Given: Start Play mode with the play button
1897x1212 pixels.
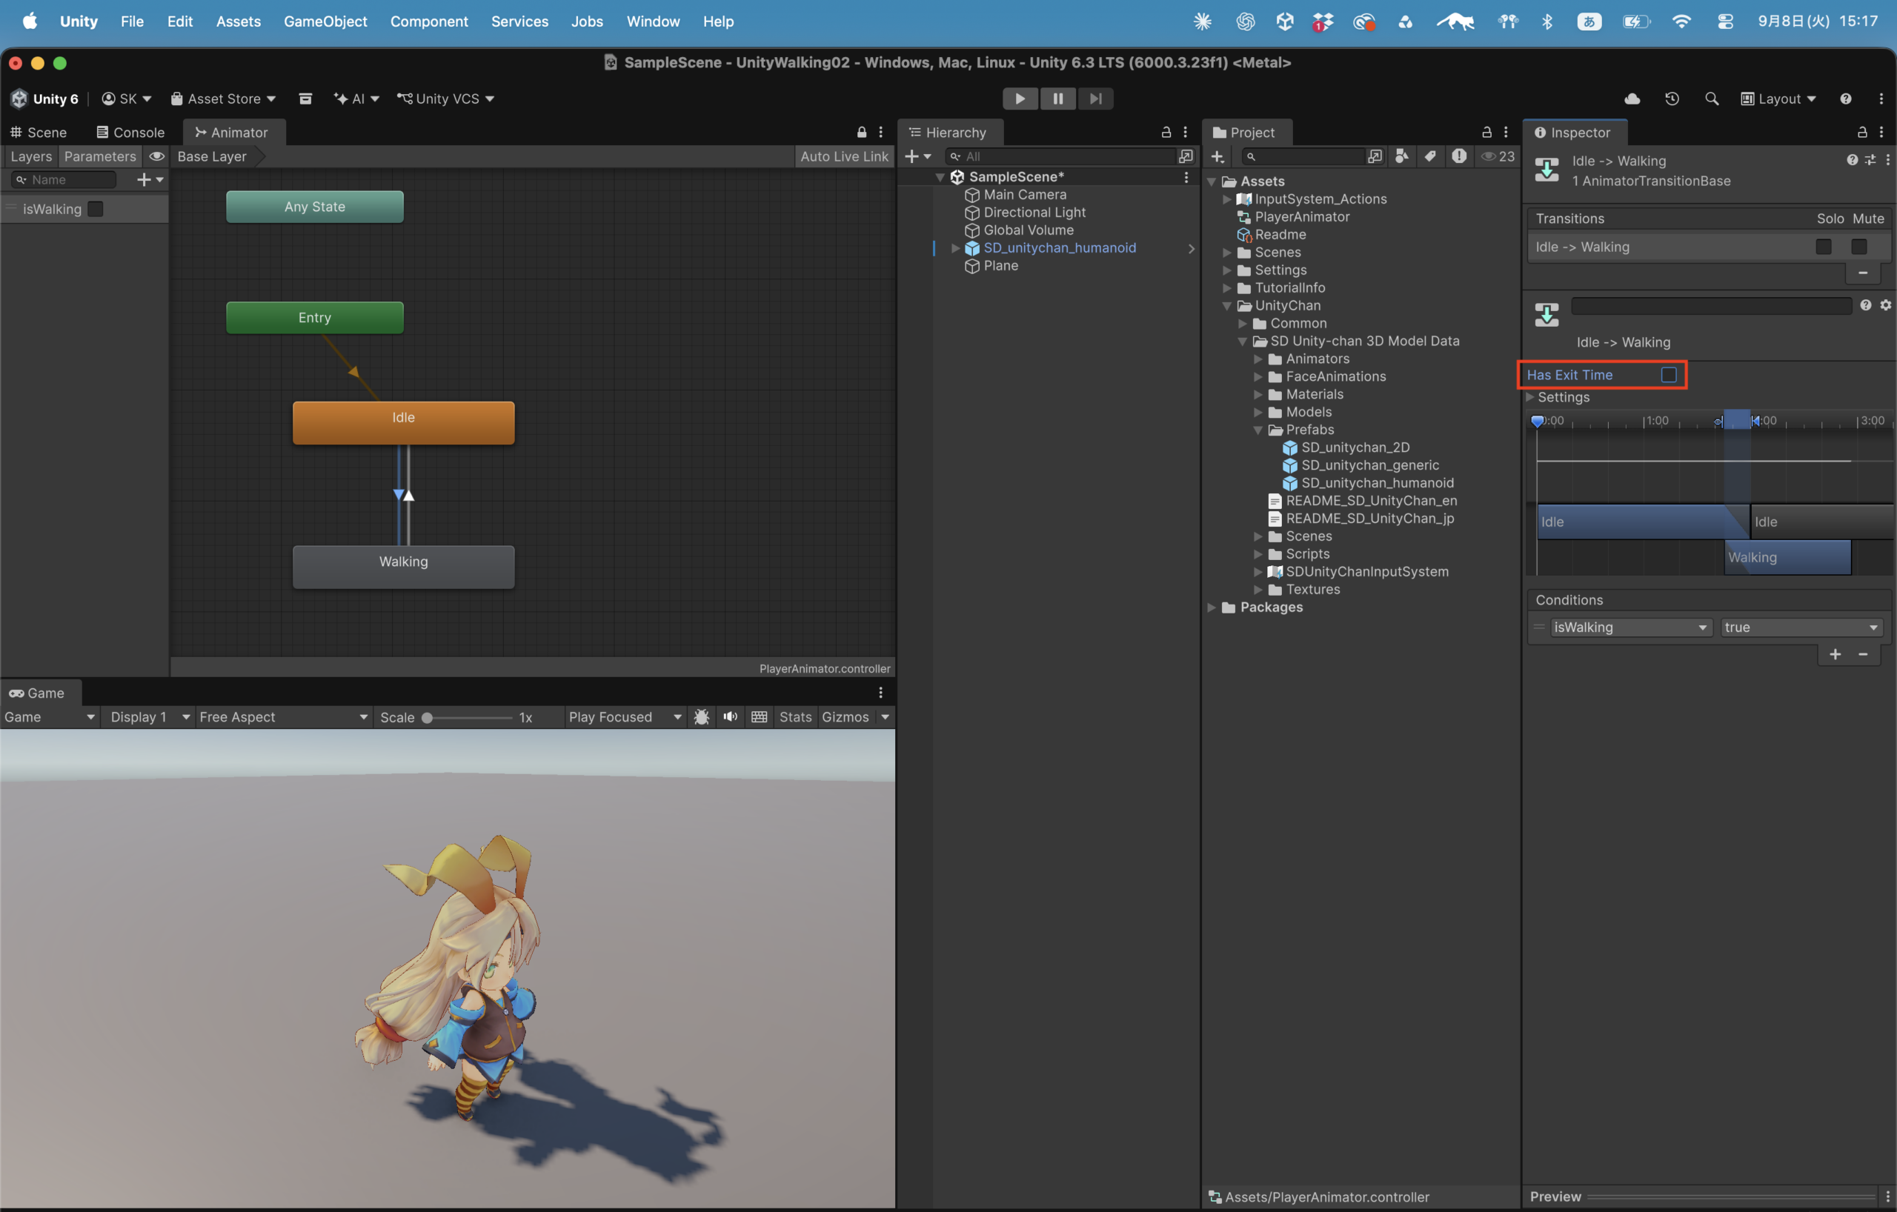Looking at the screenshot, I should pos(1020,99).
